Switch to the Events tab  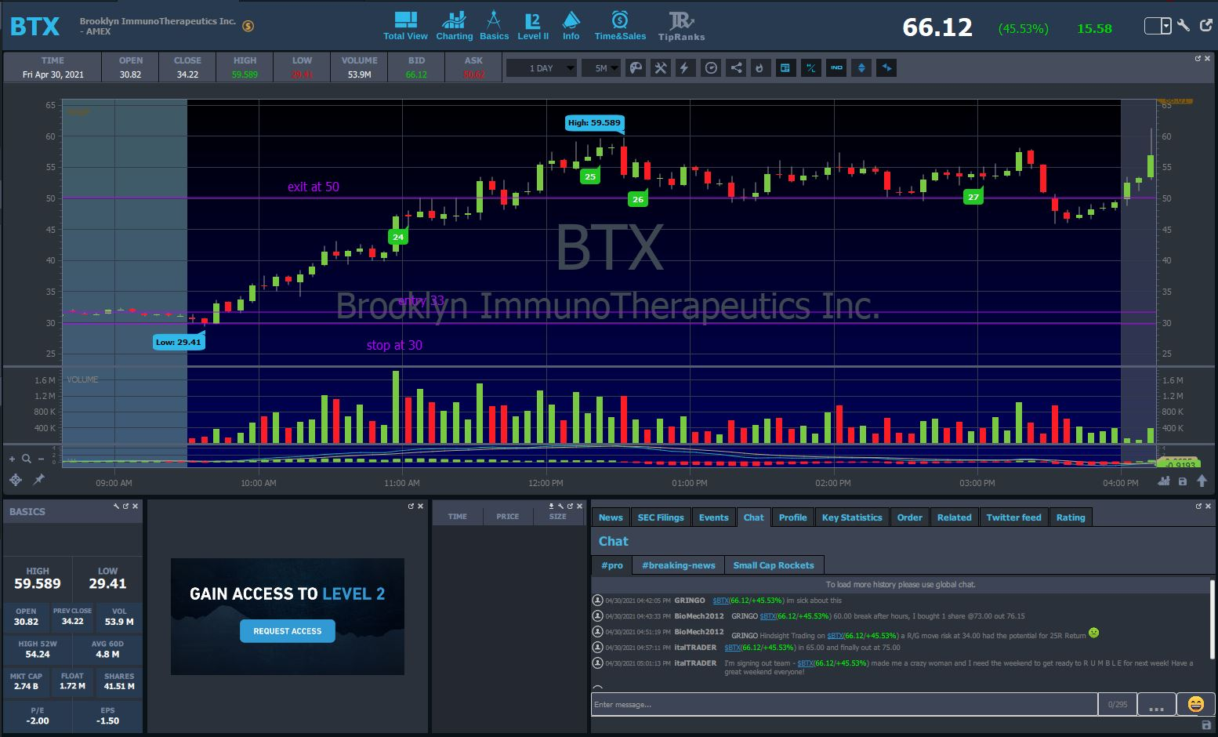coord(714,517)
